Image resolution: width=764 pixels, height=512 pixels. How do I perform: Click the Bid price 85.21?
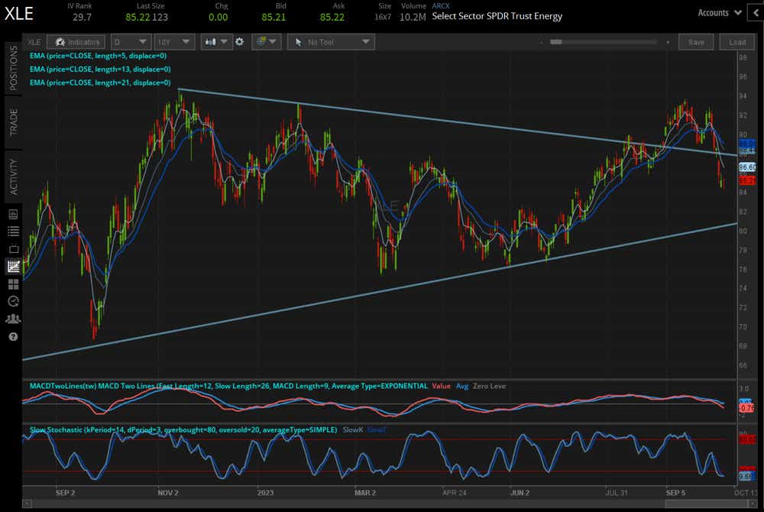[x=274, y=17]
